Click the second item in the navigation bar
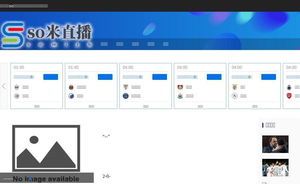This screenshot has width=300, height=184. [x=120, y=44]
